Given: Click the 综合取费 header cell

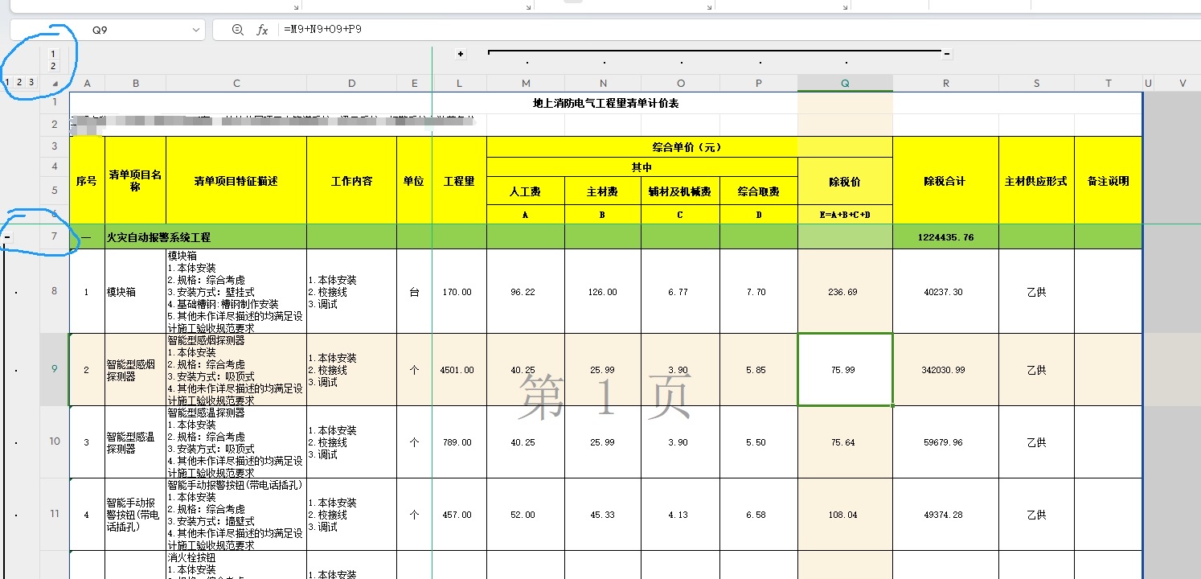Looking at the screenshot, I should point(759,191).
